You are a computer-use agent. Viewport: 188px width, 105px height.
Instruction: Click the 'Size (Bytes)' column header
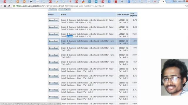tap(133, 15)
